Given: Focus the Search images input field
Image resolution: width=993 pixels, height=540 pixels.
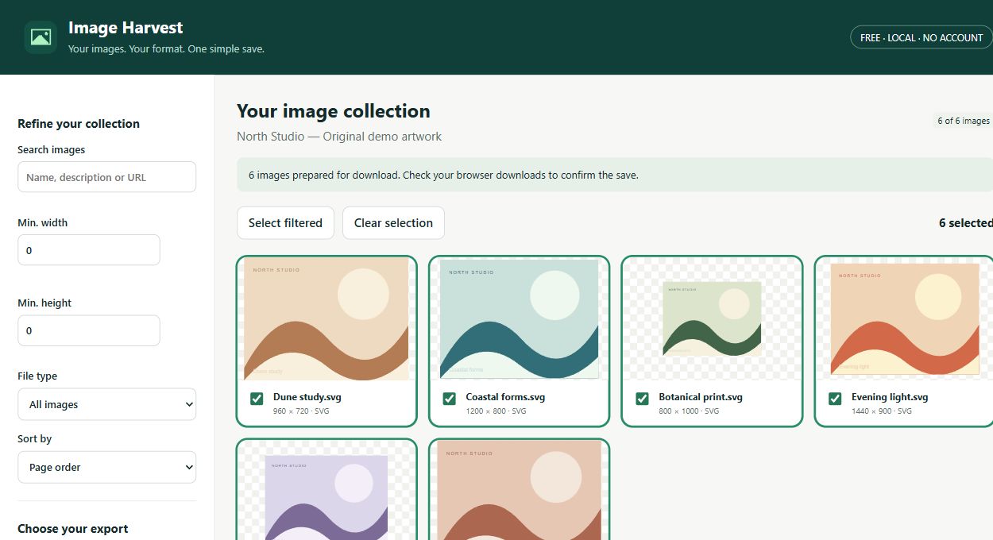Looking at the screenshot, I should point(106,177).
